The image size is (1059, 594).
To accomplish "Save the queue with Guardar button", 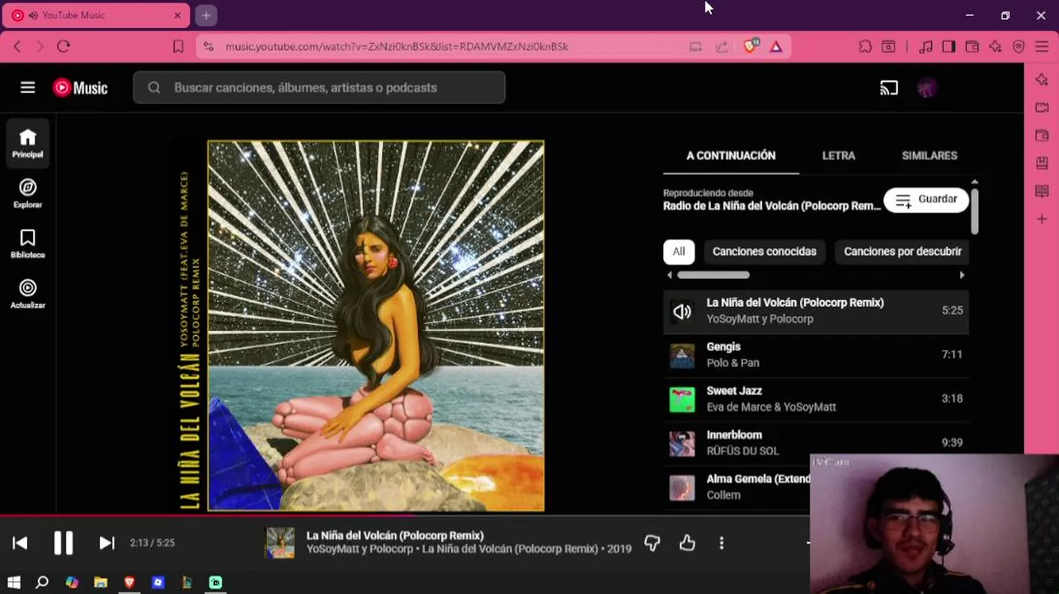I will [x=926, y=200].
